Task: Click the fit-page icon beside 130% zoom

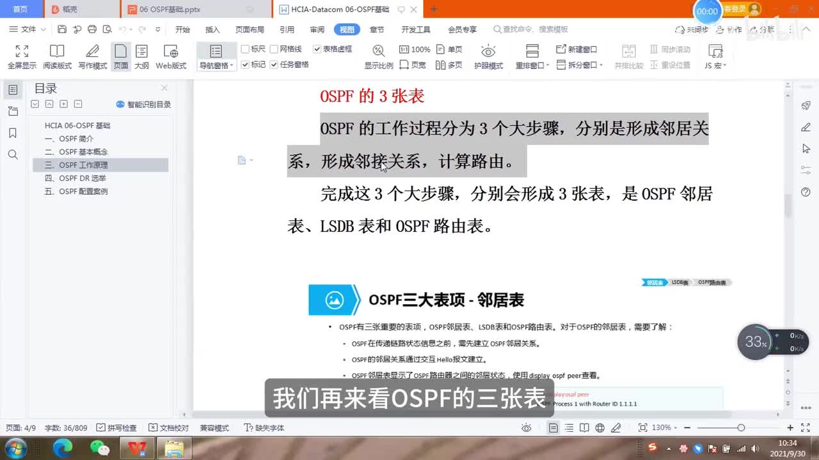Action: pos(642,427)
